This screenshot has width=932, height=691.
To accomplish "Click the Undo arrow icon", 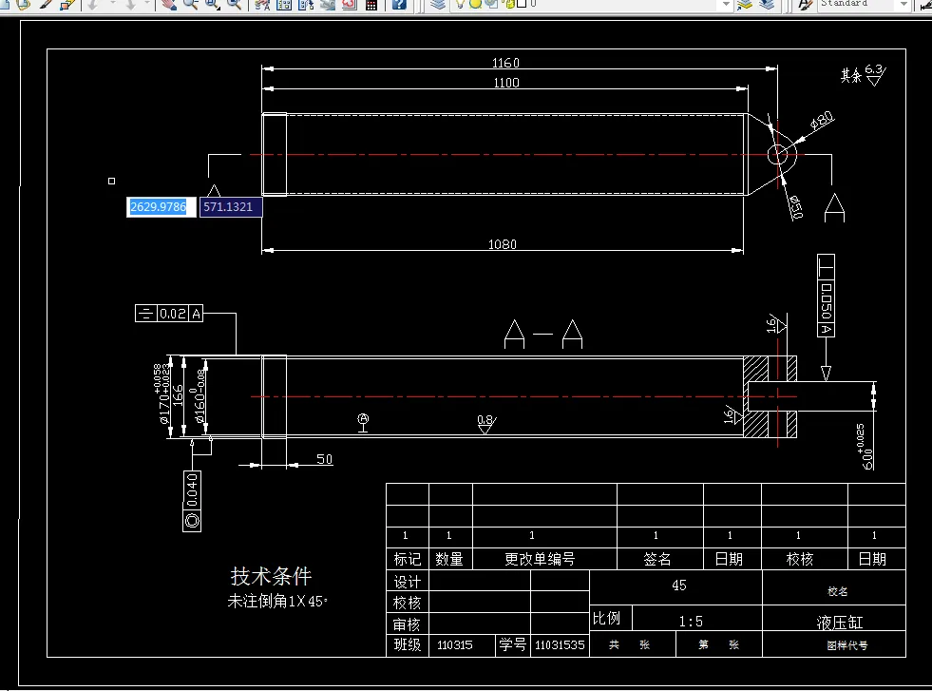I will tap(93, 4).
